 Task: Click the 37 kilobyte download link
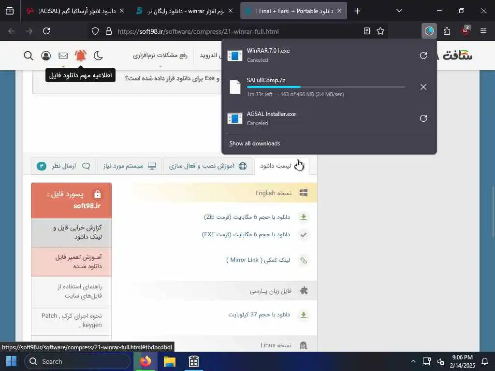(259, 315)
